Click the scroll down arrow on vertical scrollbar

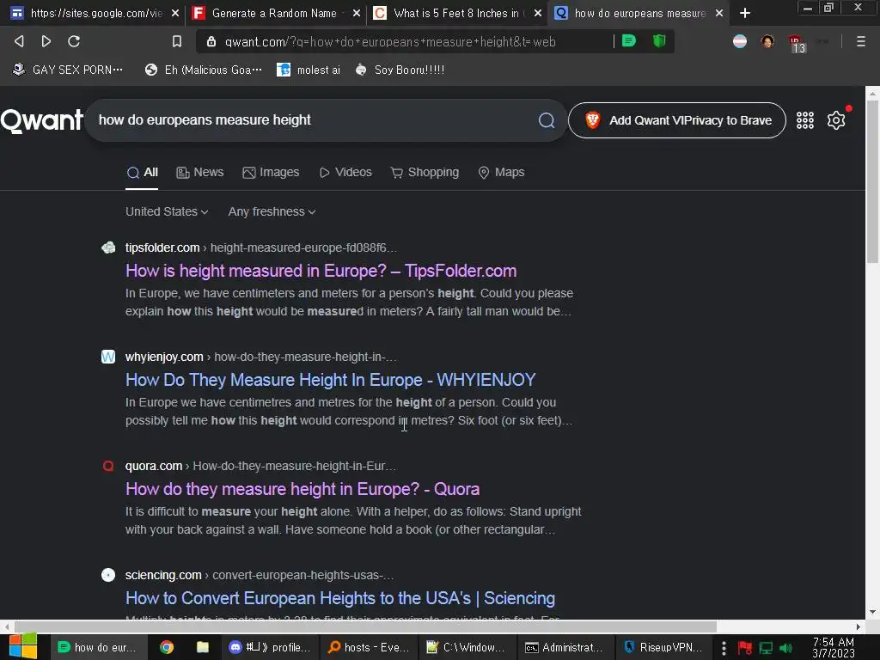click(x=873, y=612)
